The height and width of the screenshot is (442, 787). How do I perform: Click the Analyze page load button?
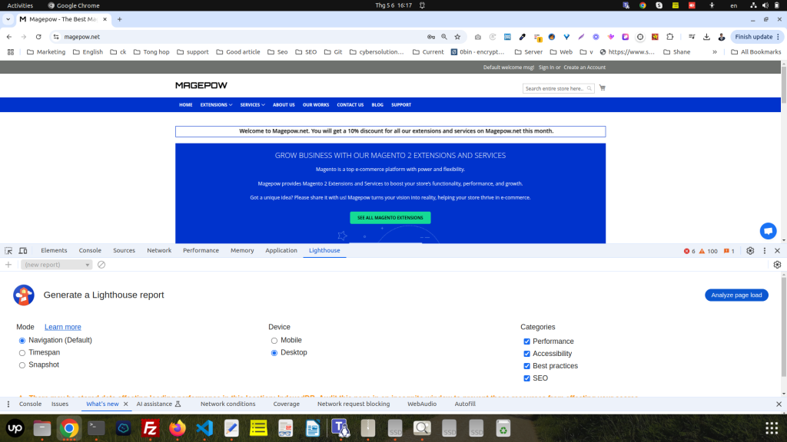point(736,295)
